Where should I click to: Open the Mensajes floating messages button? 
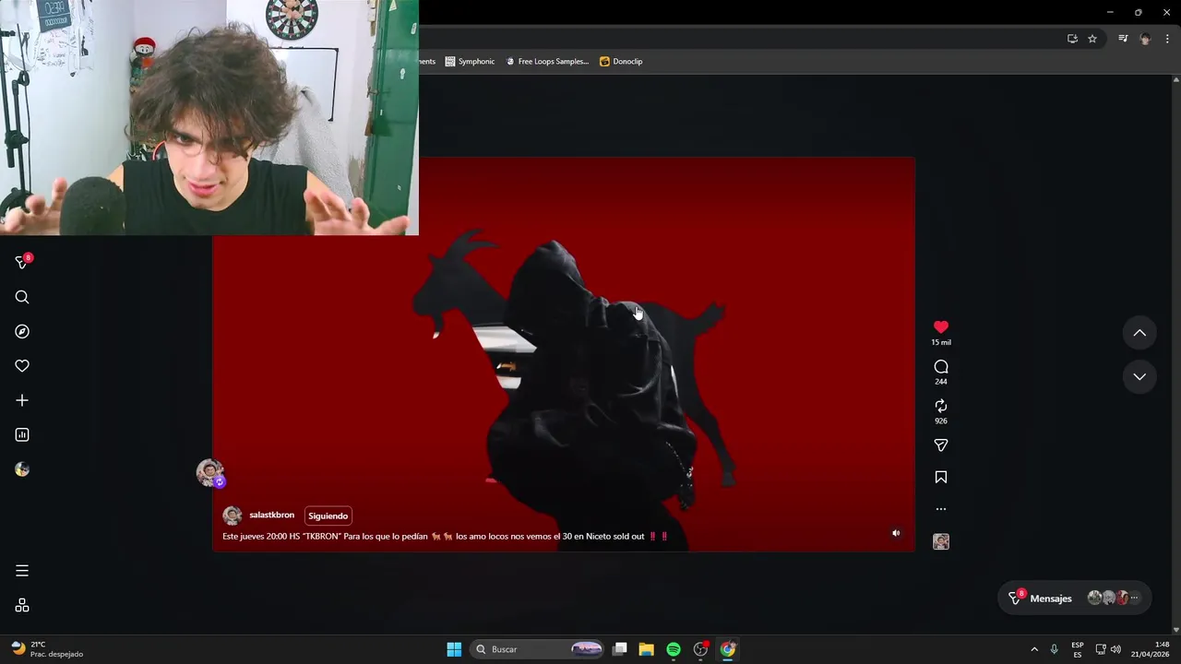click(1076, 598)
